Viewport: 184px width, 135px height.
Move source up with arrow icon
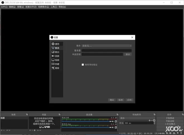[38, 130]
